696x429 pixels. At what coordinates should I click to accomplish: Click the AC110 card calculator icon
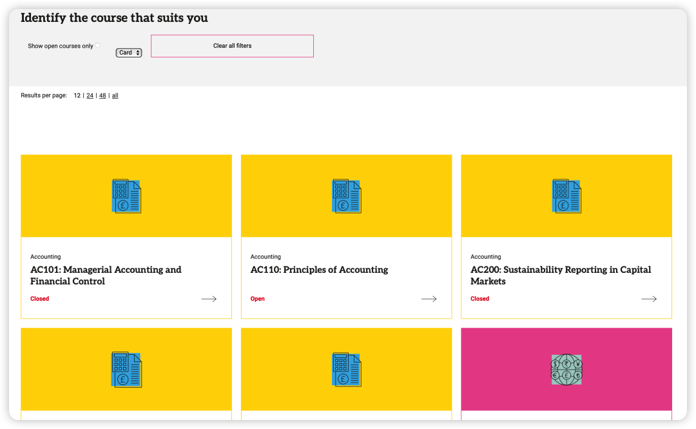(x=347, y=196)
